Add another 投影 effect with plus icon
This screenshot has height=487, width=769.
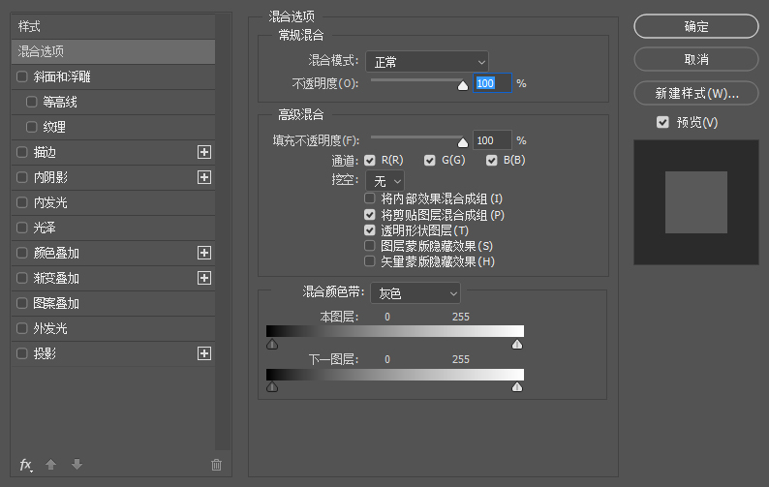tap(204, 353)
